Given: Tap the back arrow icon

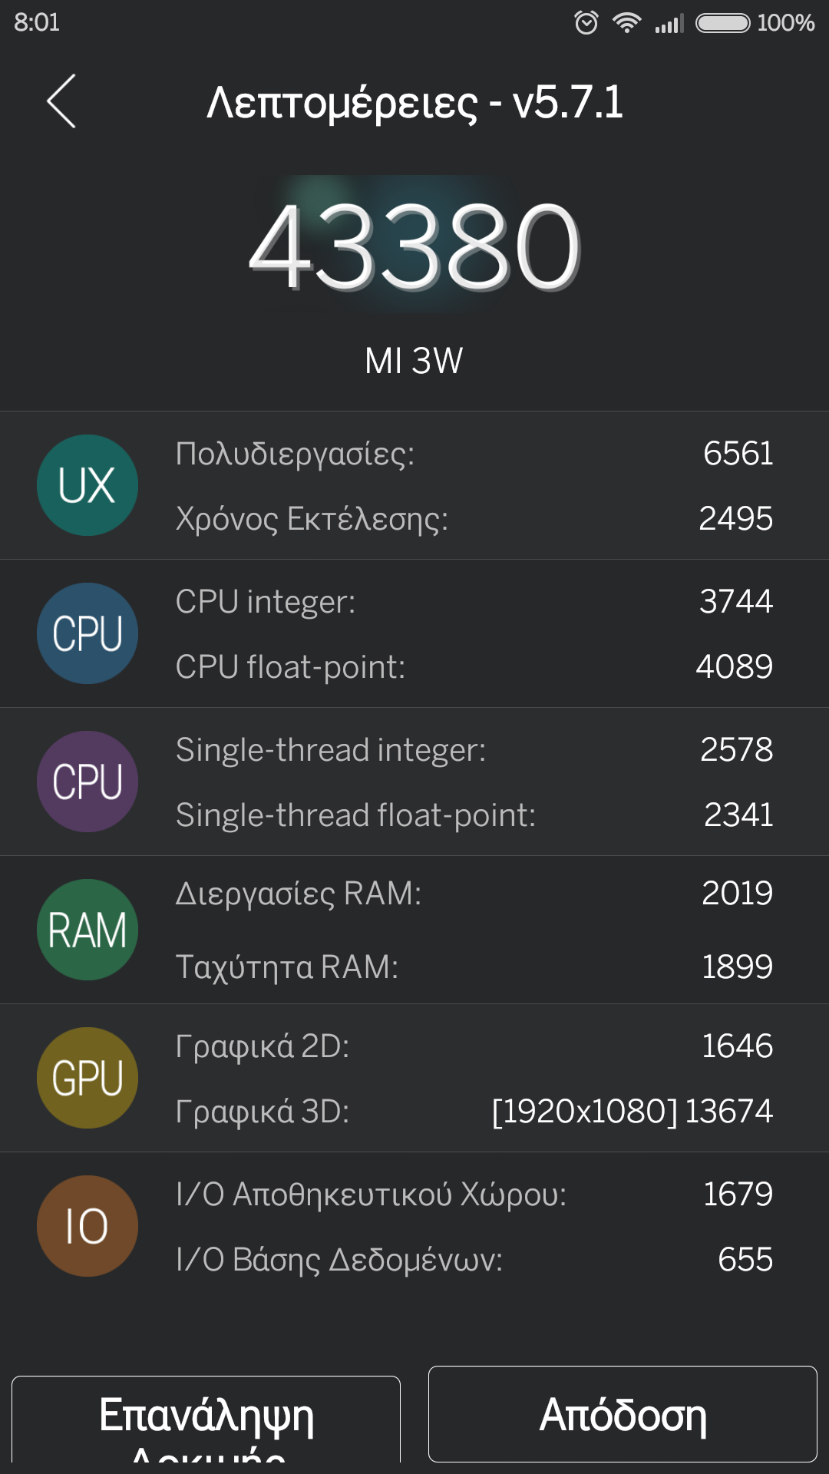Looking at the screenshot, I should click(61, 101).
